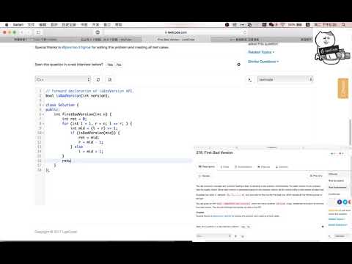Open the 历史记录 menu in menu bar
The height and width of the screenshot is (264, 352).
tap(69, 25)
